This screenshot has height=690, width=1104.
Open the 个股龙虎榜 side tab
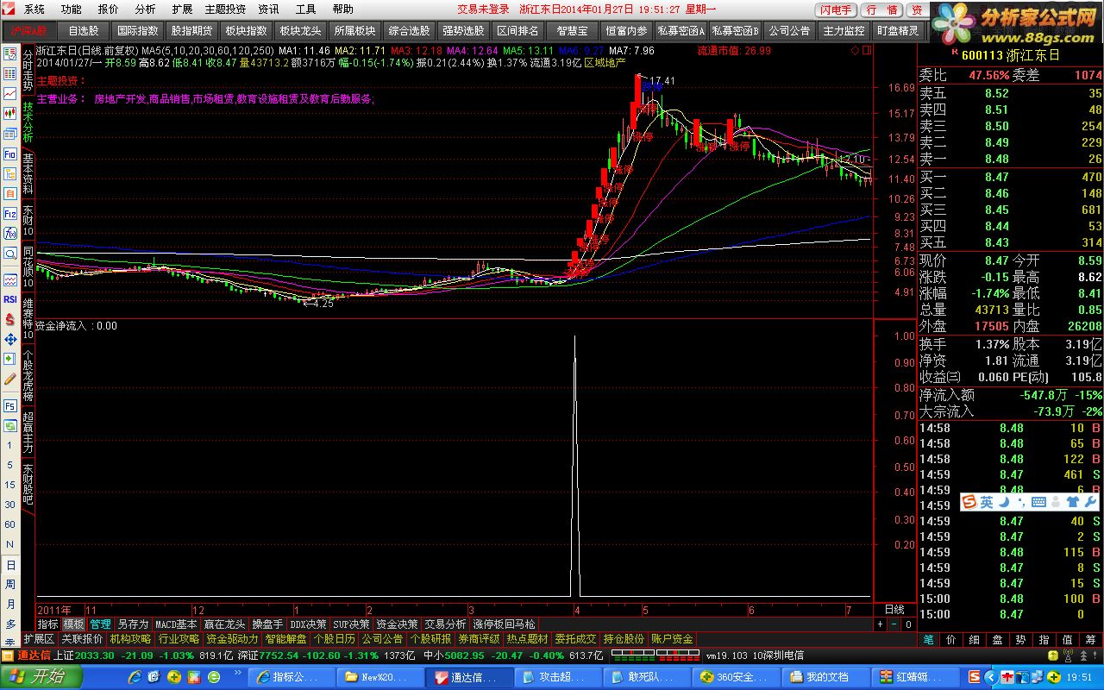coord(28,376)
